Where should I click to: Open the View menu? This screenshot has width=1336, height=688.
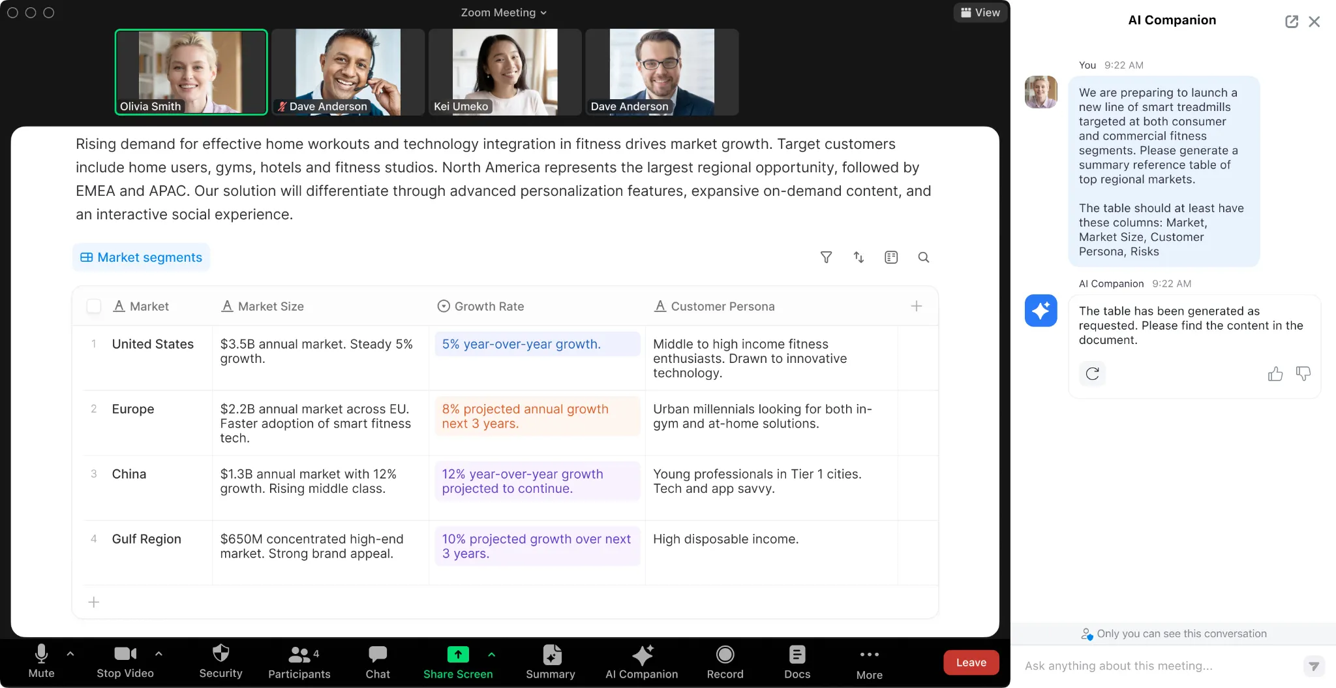tap(980, 12)
